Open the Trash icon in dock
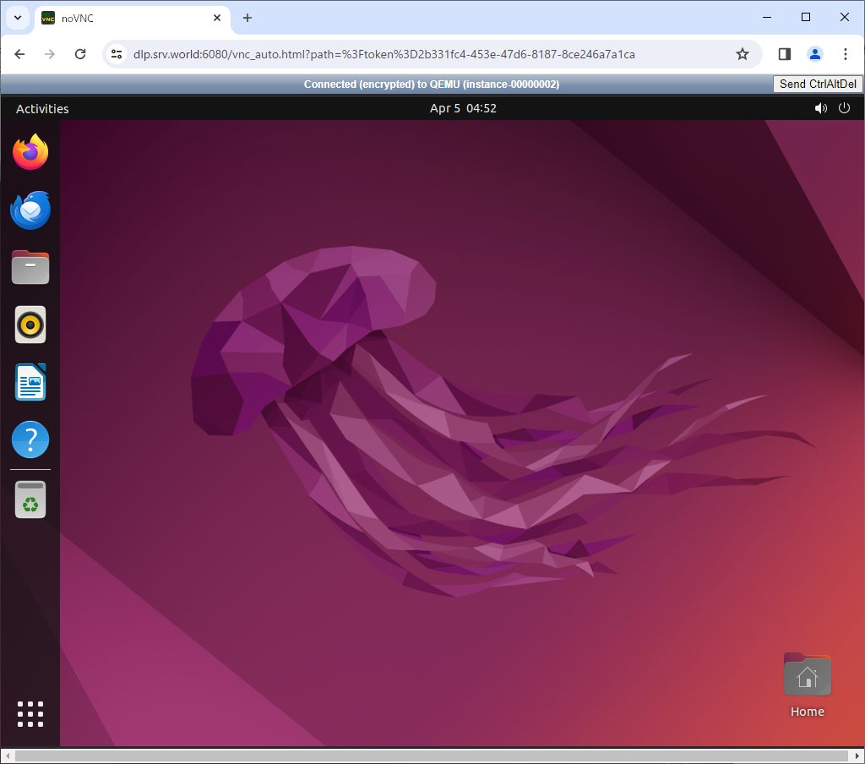The image size is (865, 764). (30, 499)
